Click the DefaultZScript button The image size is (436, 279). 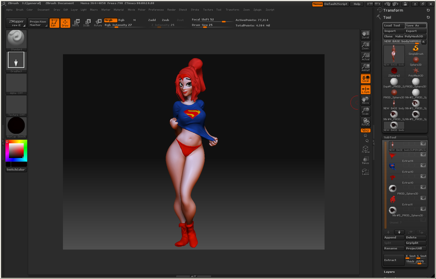click(x=336, y=4)
